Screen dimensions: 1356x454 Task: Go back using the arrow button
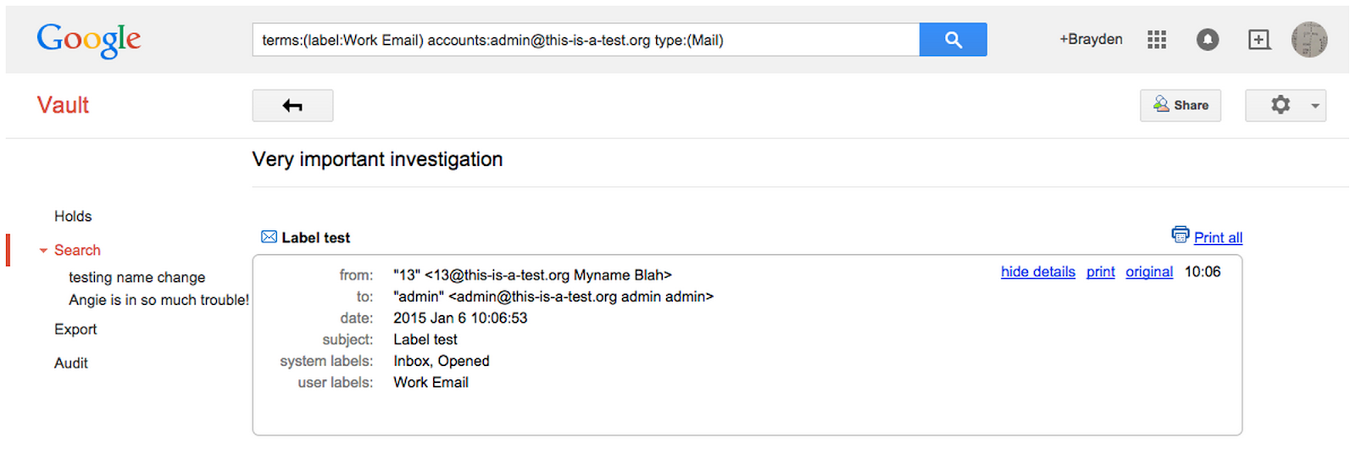pos(292,106)
